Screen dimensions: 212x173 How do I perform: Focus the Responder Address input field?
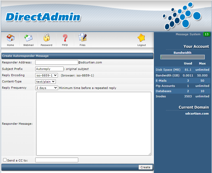[x=57, y=62]
